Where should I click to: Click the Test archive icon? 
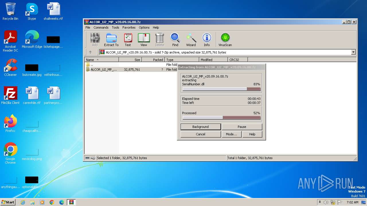tap(128, 40)
